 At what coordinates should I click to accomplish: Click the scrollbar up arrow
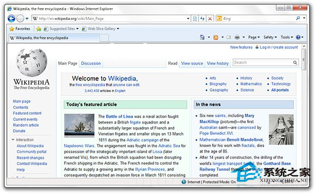[304, 46]
